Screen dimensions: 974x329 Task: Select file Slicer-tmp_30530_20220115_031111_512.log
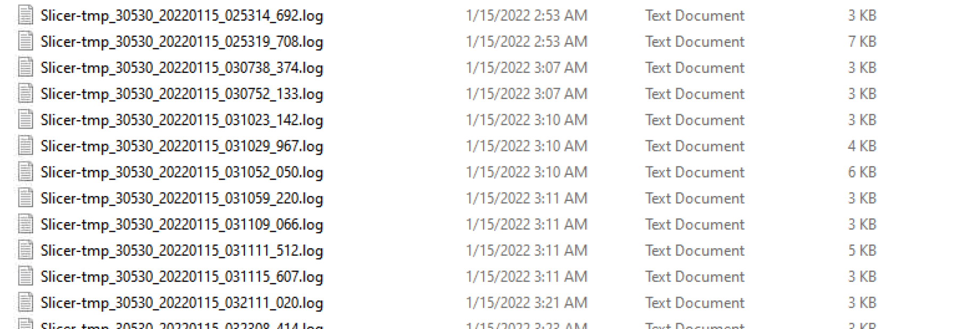[182, 250]
